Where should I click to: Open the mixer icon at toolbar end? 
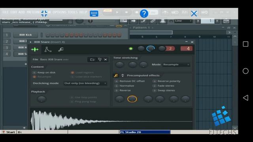click(226, 21)
